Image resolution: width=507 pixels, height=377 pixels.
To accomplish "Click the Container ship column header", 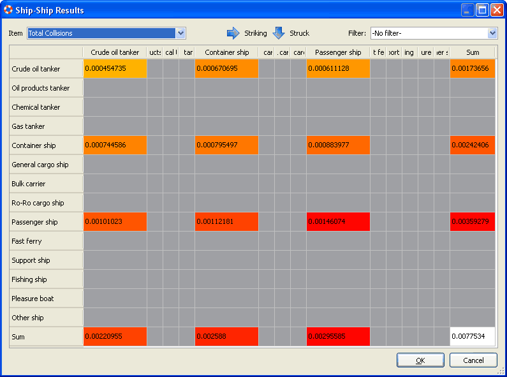I will click(226, 52).
